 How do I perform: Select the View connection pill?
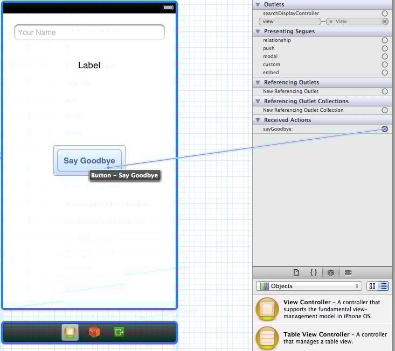click(357, 22)
